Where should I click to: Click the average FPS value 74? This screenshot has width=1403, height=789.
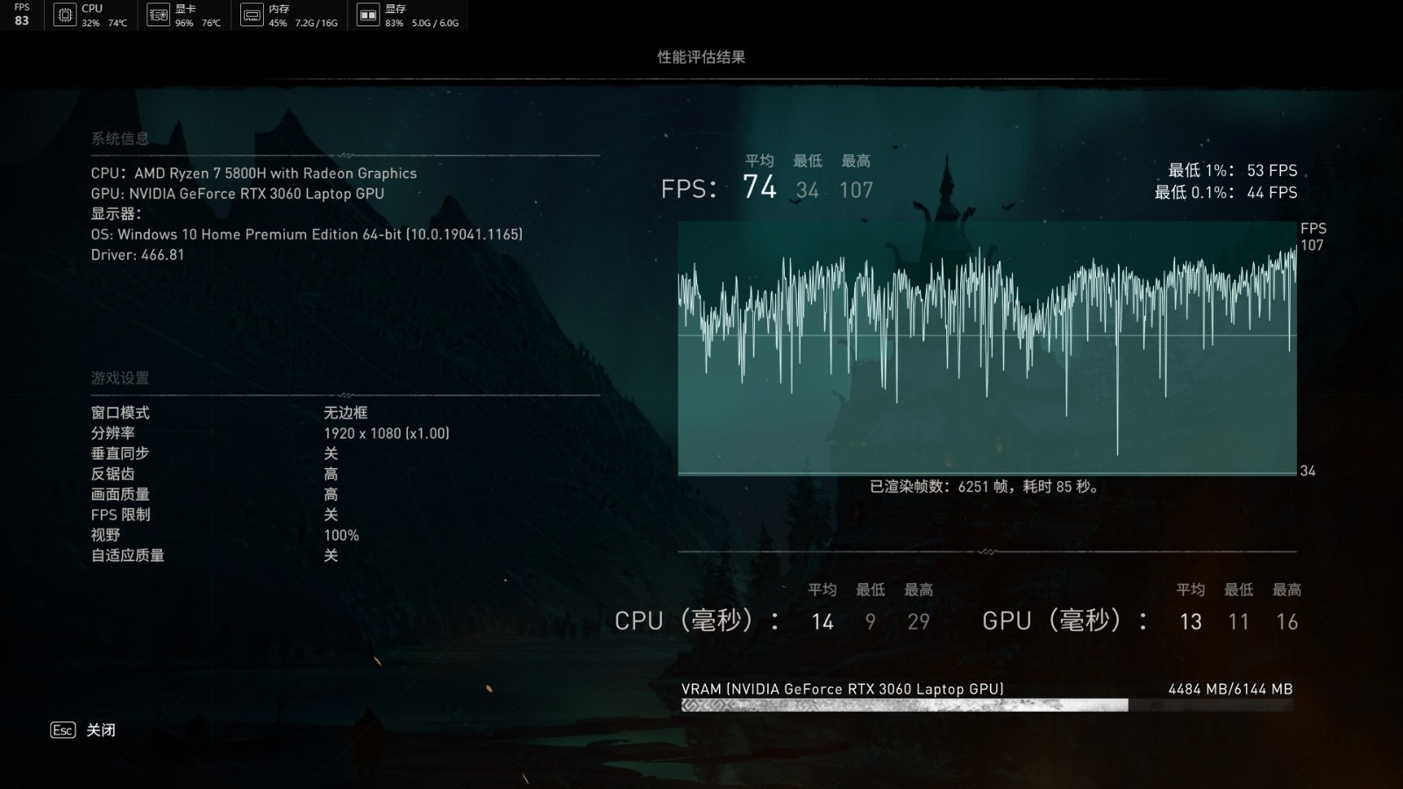759,187
